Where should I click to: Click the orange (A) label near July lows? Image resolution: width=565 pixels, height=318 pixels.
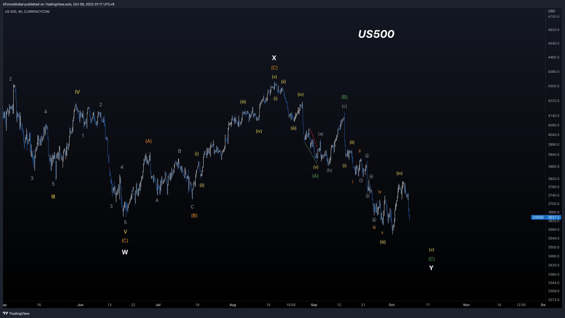tap(148, 141)
